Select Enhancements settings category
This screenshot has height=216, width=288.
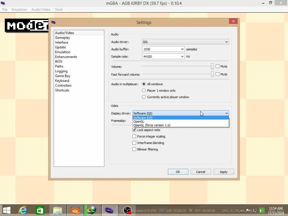point(79,57)
